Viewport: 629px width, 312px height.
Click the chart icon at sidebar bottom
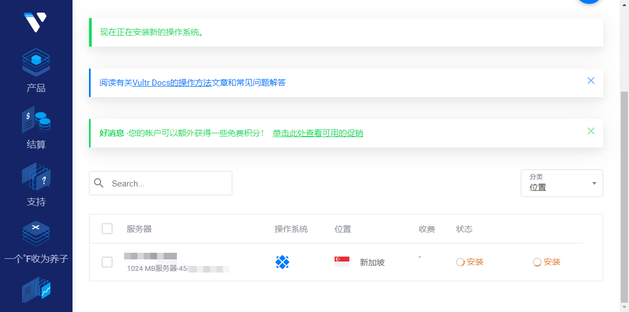[x=36, y=291]
